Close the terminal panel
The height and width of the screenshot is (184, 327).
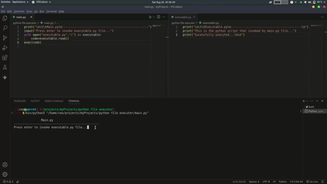pyautogui.click(x=322, y=101)
